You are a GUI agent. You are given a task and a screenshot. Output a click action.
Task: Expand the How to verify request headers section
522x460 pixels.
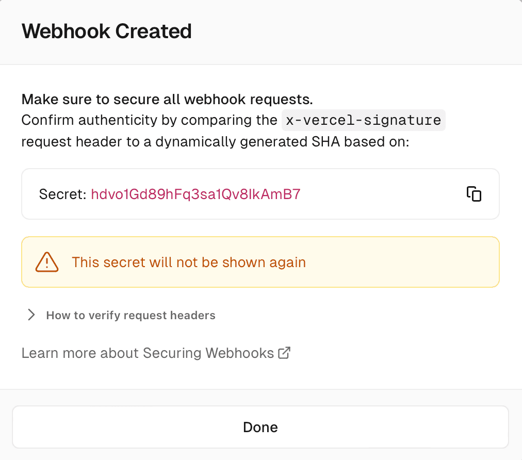click(x=130, y=315)
